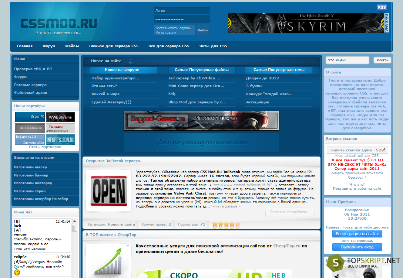Open Форум in the top navigation bar
Screen dimensions: 403x278
pyautogui.click(x=49, y=46)
